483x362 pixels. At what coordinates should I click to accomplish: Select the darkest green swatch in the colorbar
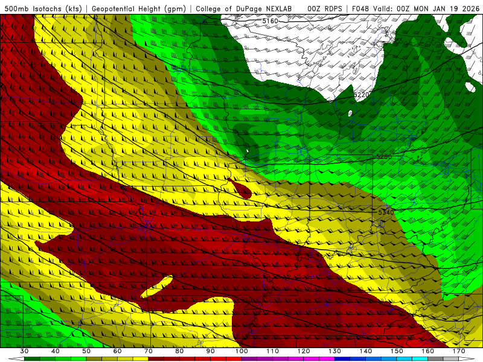(x=32, y=358)
